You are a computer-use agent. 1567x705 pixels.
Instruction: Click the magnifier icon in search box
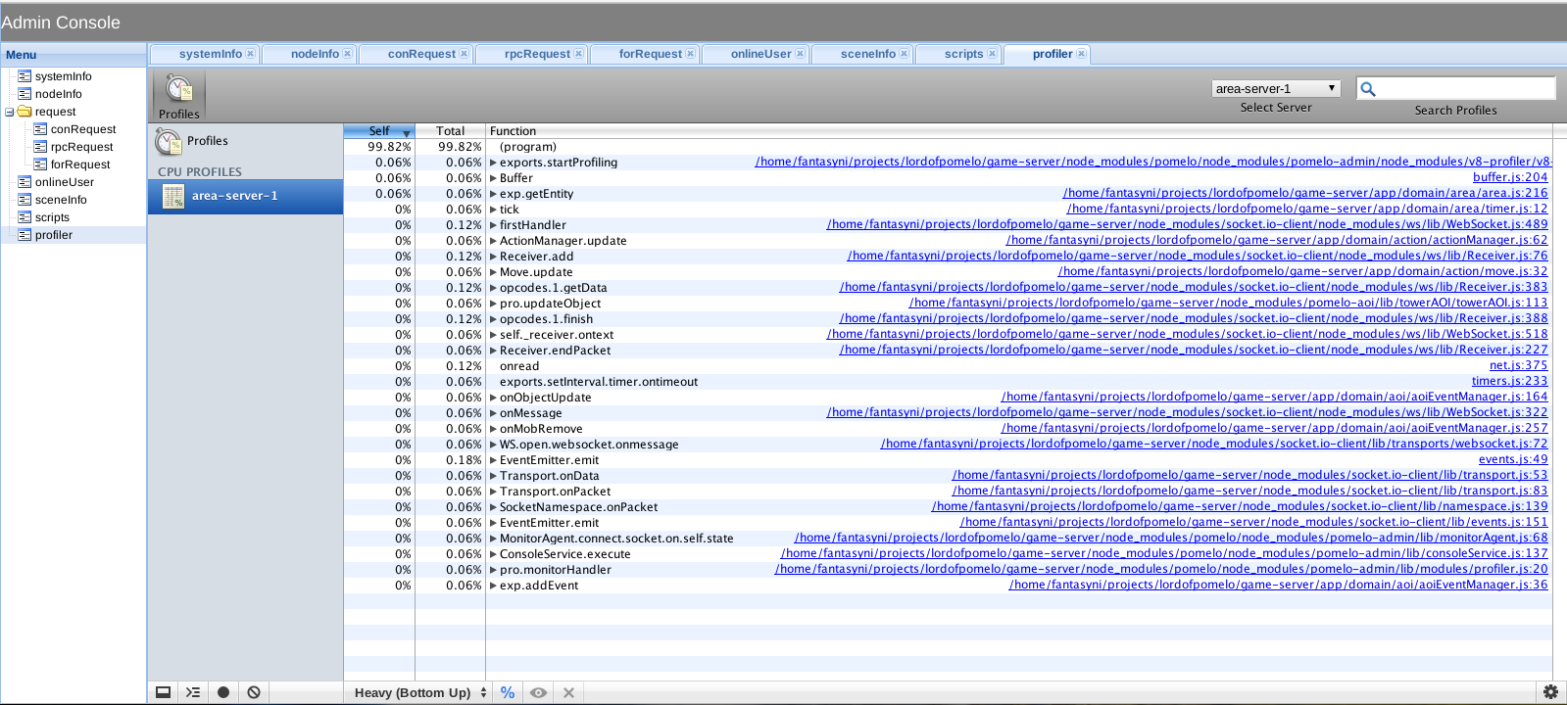1368,89
